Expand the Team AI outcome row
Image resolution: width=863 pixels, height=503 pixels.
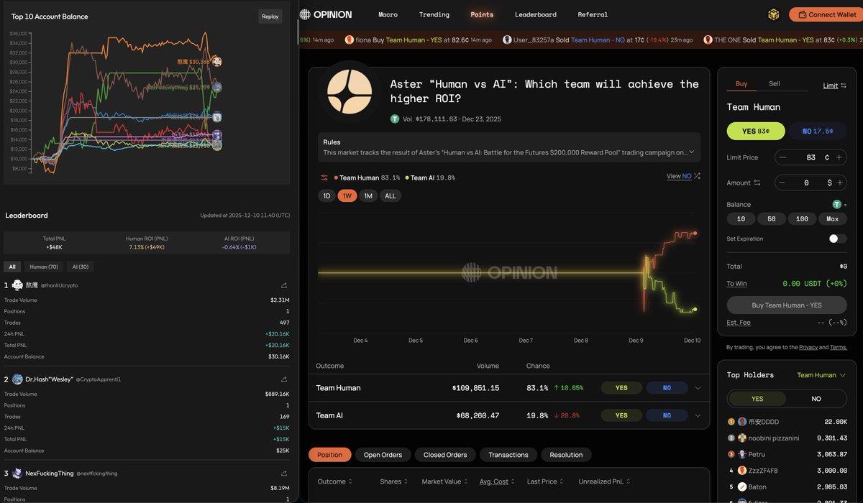(x=698, y=415)
